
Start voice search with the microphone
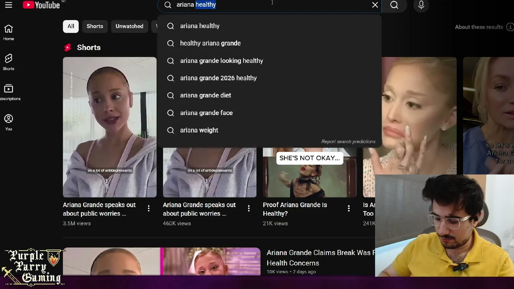pyautogui.click(x=421, y=5)
